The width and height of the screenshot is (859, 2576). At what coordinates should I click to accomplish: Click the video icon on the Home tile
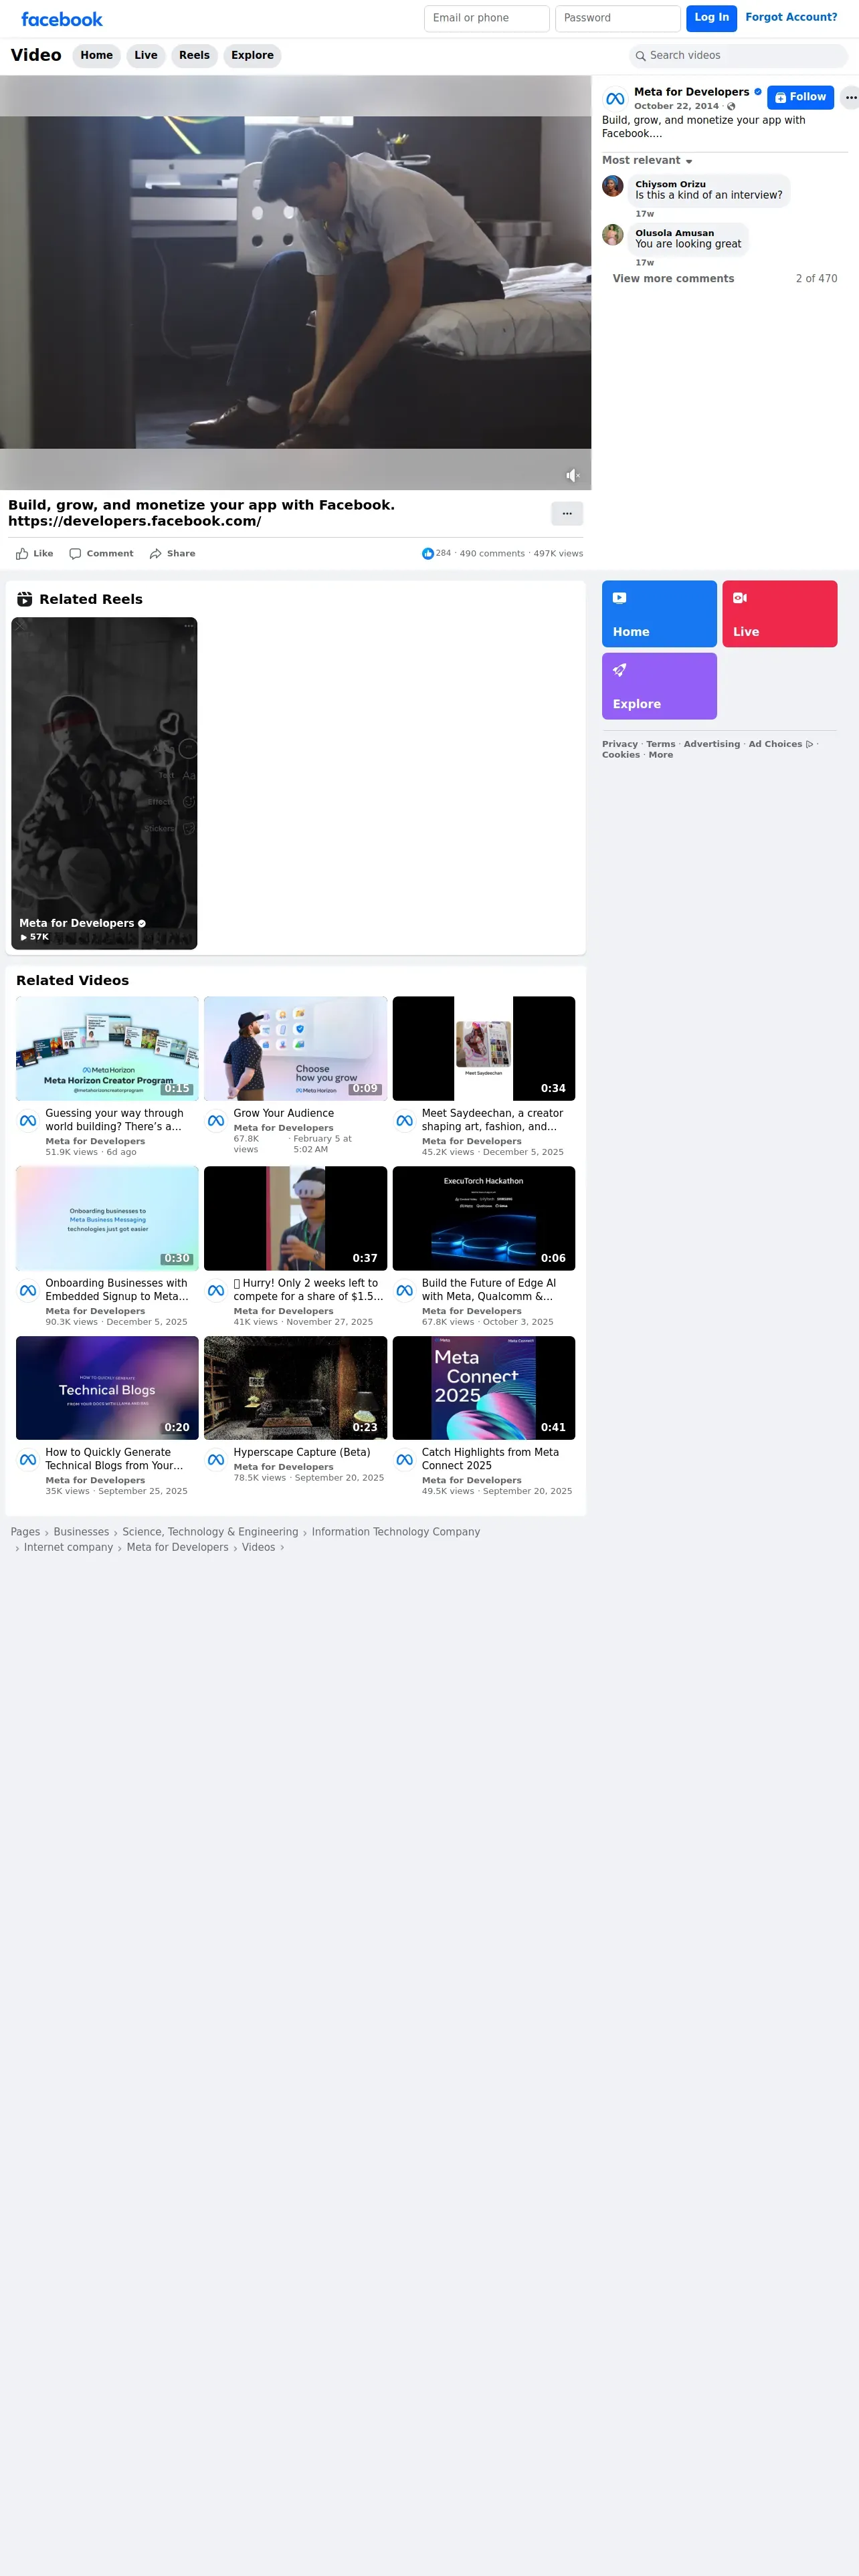620,598
